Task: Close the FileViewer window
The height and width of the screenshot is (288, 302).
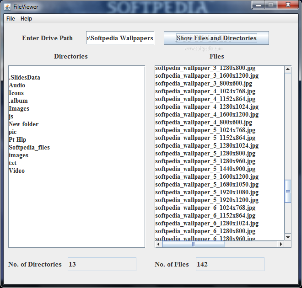Action: (x=288, y=5)
